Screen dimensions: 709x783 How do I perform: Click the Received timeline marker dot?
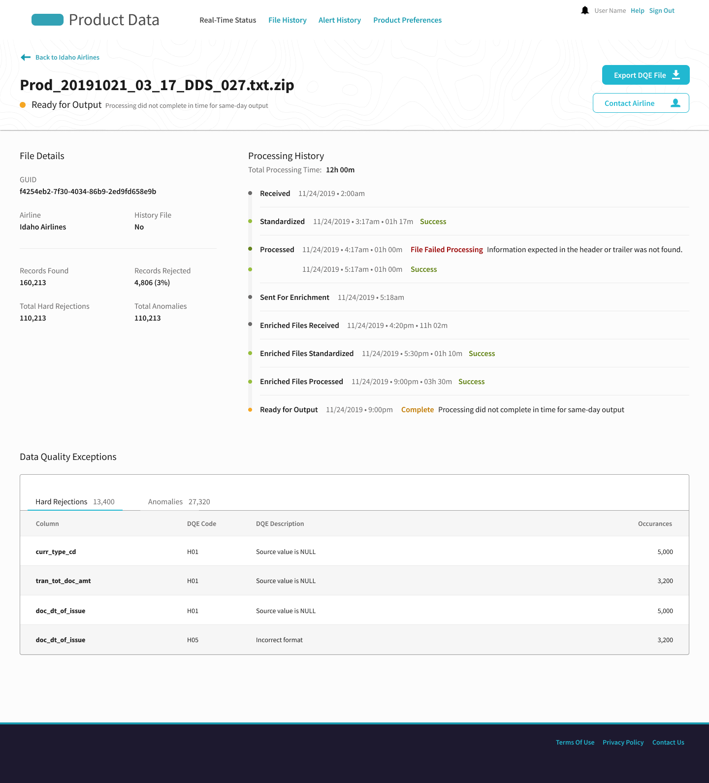[250, 193]
